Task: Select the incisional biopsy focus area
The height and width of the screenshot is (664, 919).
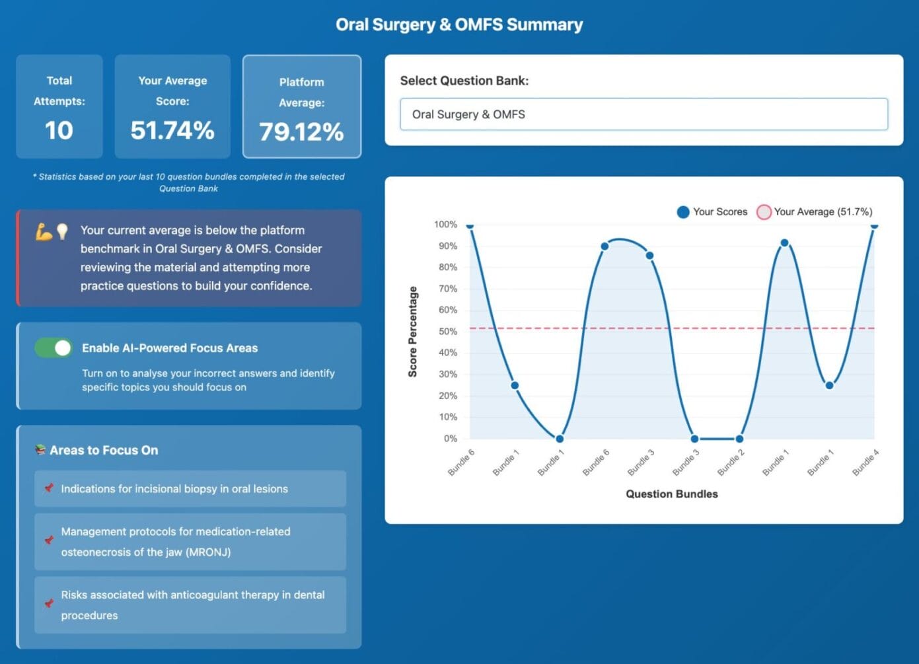Action: [190, 488]
